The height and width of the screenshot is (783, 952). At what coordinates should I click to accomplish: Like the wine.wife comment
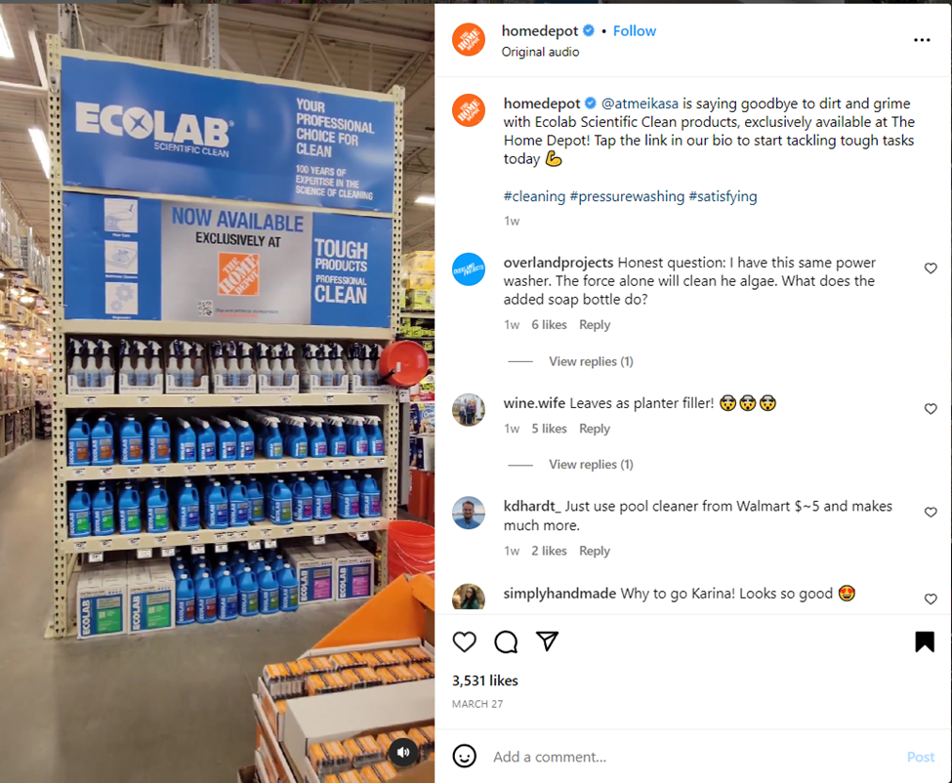click(x=931, y=409)
